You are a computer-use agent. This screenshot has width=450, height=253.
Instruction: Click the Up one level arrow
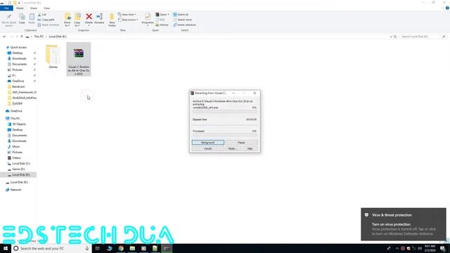pyautogui.click(x=22, y=37)
